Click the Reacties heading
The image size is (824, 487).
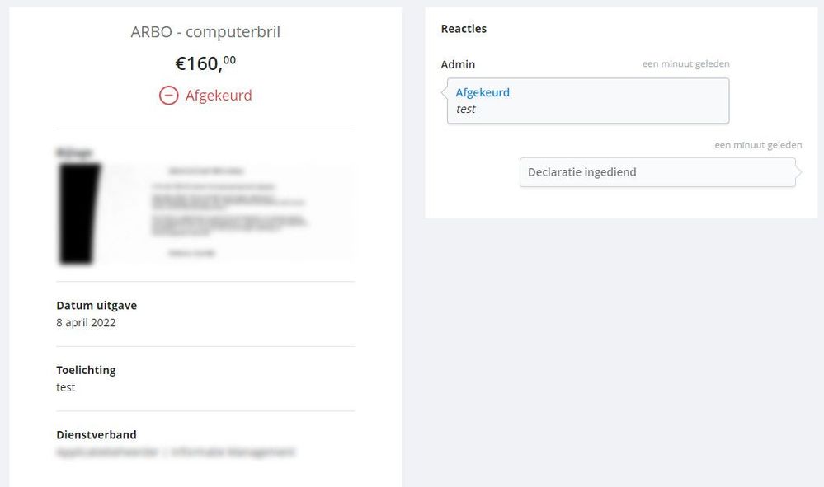(464, 29)
